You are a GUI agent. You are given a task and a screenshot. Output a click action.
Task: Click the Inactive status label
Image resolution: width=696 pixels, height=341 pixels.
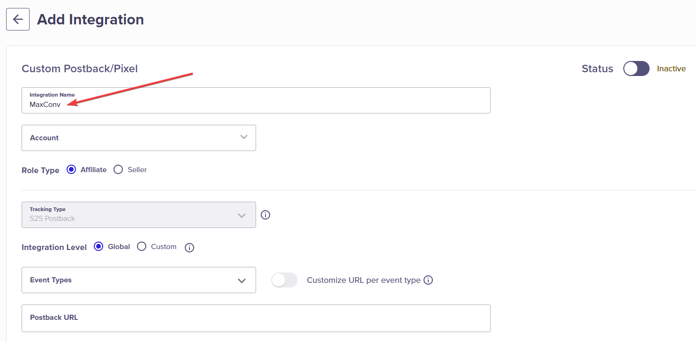[x=671, y=68]
